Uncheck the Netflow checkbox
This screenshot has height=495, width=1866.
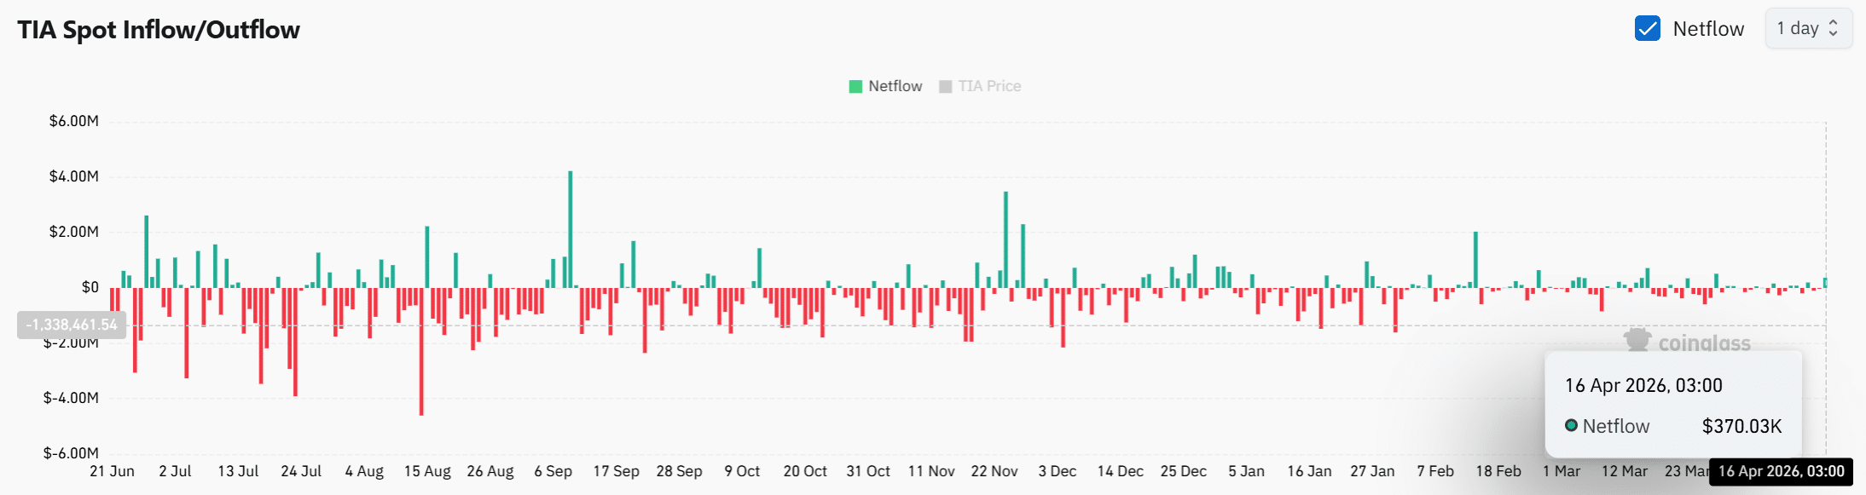[x=1647, y=28]
